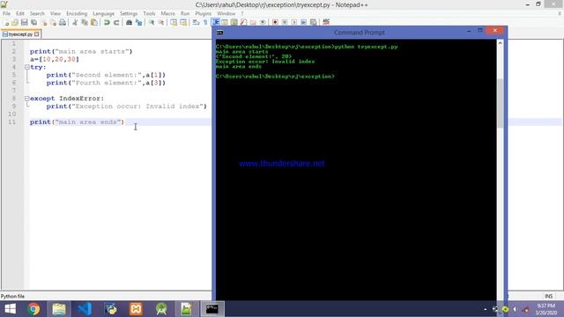Open the Windows Start button
This screenshot has width=564, height=317.
[10, 309]
